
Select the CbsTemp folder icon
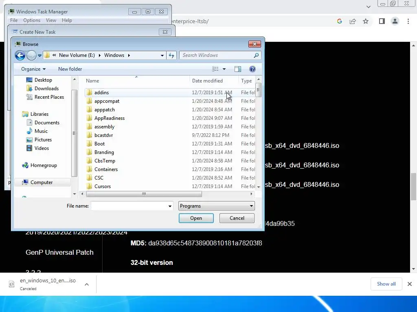pyautogui.click(x=89, y=160)
